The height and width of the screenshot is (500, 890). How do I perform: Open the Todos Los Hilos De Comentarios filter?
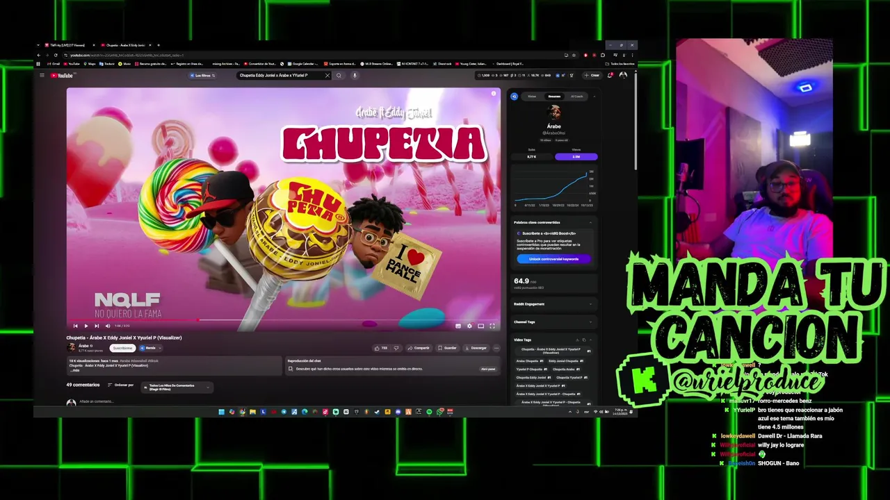177,387
